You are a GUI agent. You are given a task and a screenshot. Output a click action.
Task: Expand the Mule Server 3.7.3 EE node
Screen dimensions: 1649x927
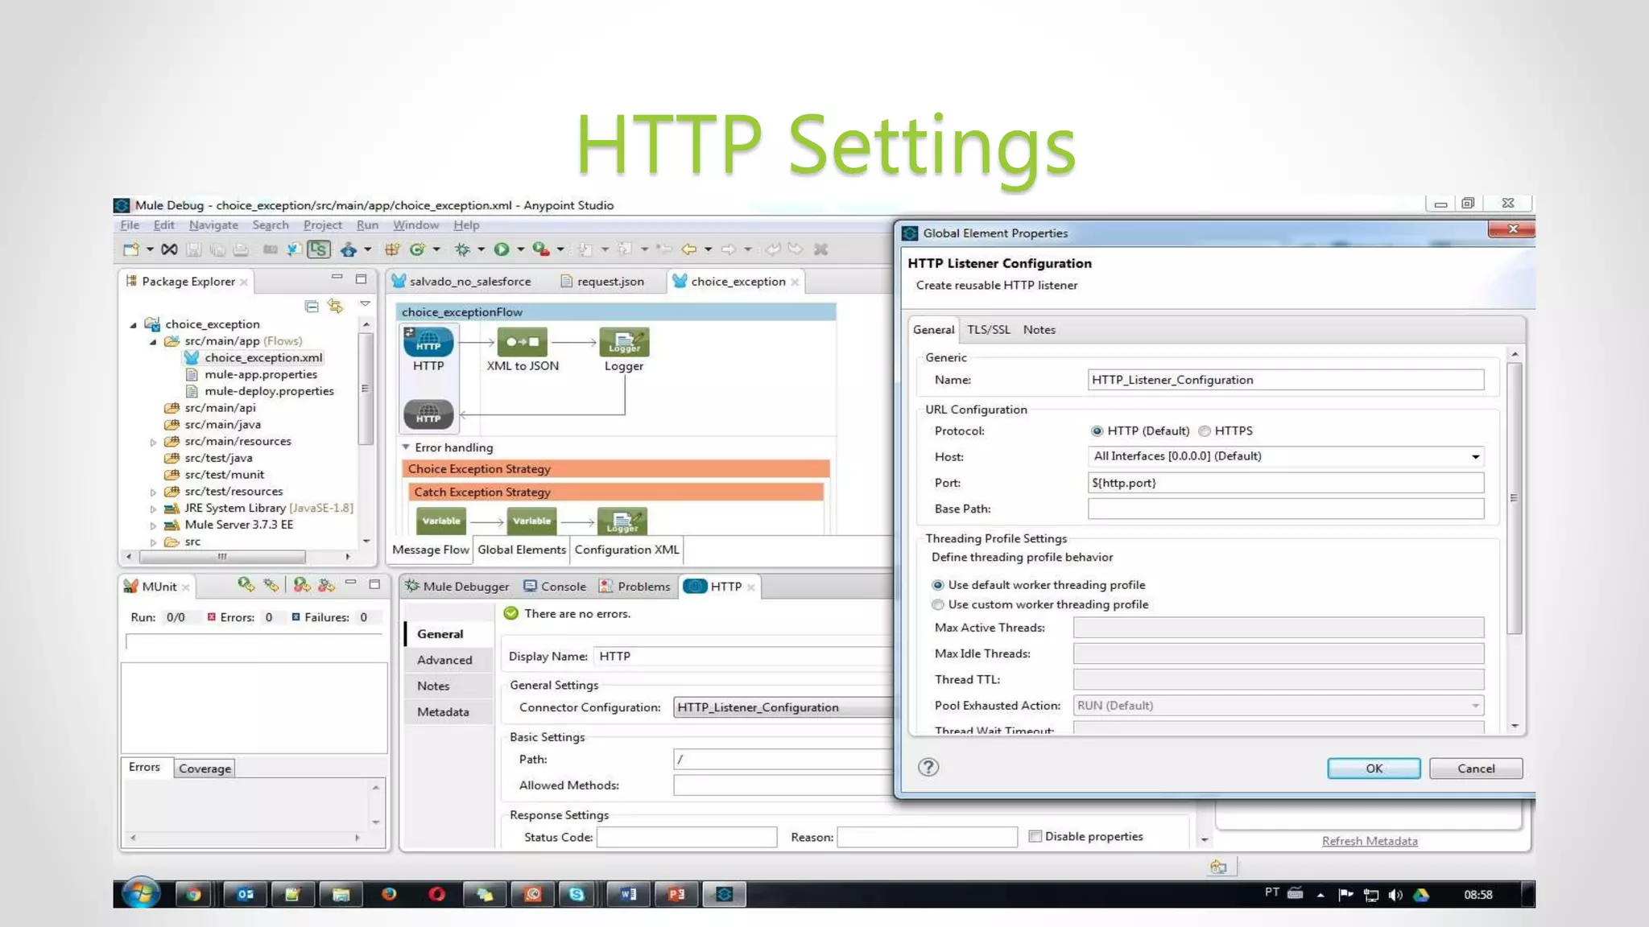pyautogui.click(x=153, y=525)
